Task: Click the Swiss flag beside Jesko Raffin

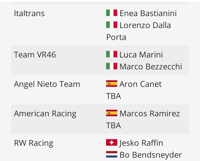Action: [x=112, y=143]
